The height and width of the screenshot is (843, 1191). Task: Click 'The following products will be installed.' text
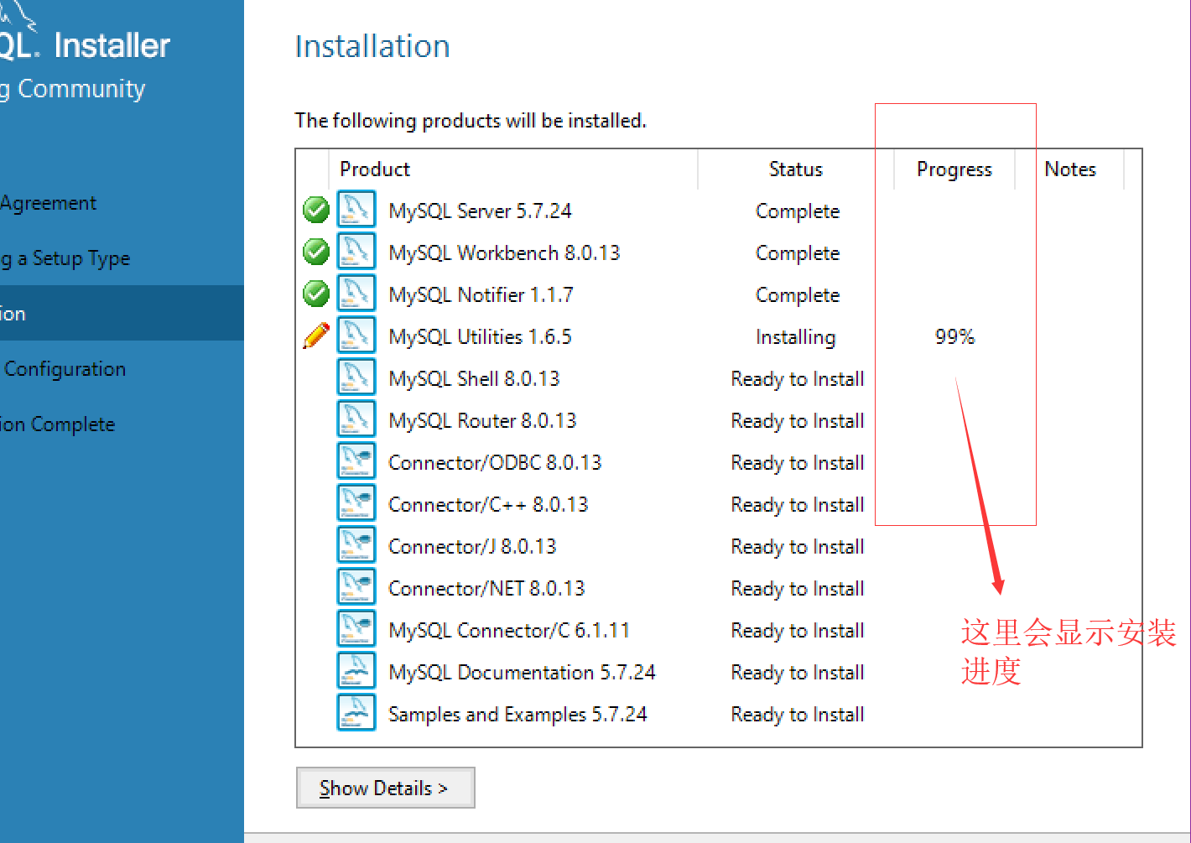click(471, 121)
